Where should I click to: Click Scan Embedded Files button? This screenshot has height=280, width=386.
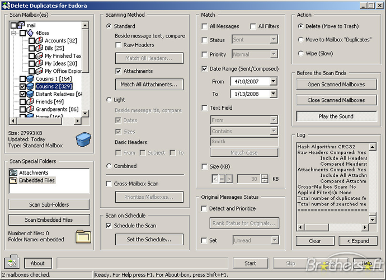[x=49, y=220]
